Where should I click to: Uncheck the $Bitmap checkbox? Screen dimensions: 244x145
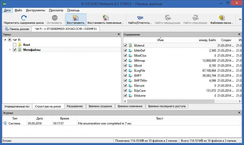click(125, 61)
